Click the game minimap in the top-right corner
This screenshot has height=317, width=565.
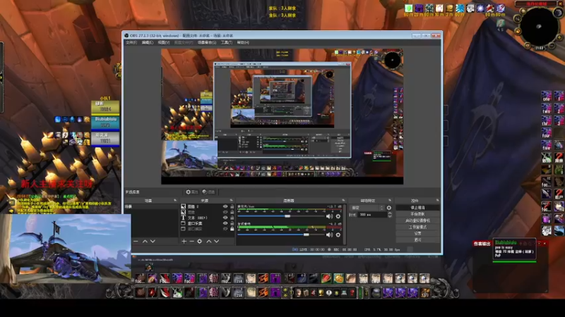(539, 26)
